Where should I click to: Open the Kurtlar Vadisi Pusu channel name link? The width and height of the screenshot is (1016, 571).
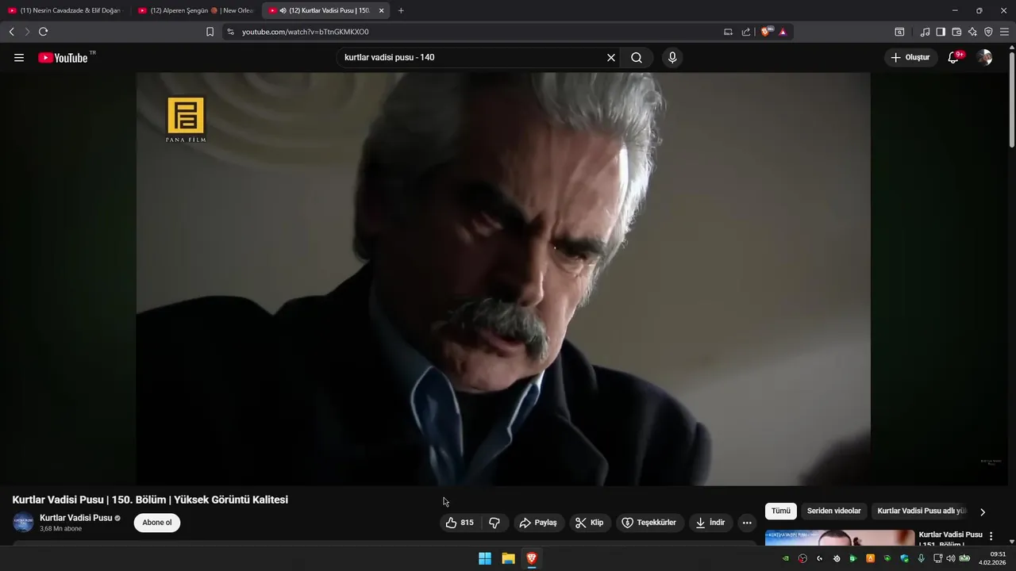[76, 518]
